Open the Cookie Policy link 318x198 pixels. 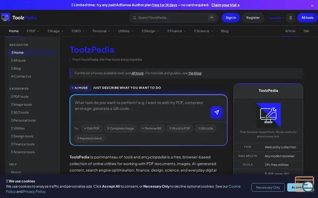tap(235, 187)
